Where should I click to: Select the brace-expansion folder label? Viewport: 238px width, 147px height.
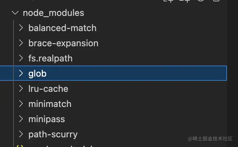click(63, 43)
